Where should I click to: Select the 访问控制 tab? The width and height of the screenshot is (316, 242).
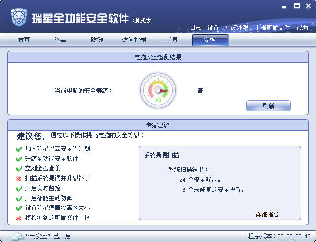(x=134, y=40)
